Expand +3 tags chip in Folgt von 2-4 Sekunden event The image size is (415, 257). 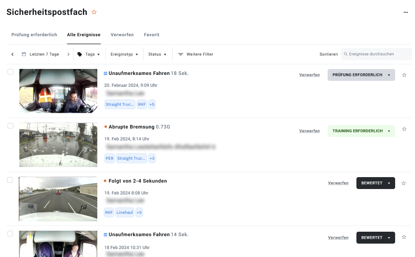139,212
